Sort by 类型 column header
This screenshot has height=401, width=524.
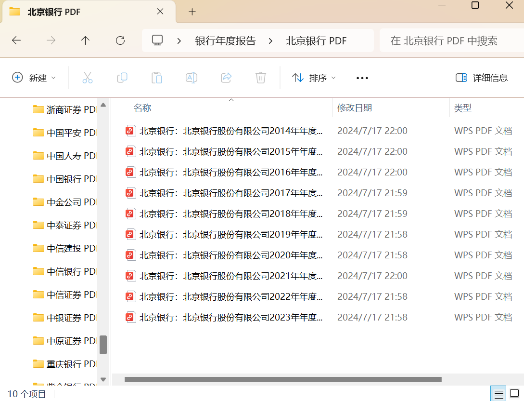pos(462,108)
